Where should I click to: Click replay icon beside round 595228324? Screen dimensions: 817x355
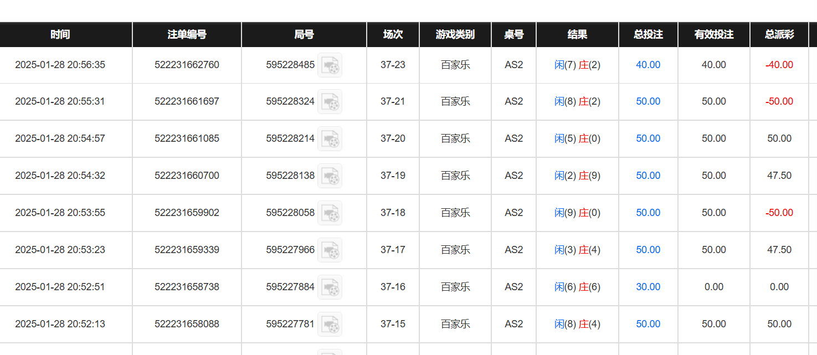(330, 102)
